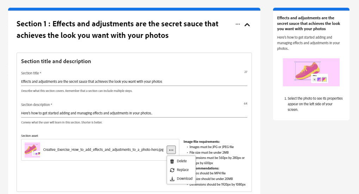Click the Creative_Exercise hero.jpg file name
This screenshot has height=194, width=359.
[x=103, y=150]
